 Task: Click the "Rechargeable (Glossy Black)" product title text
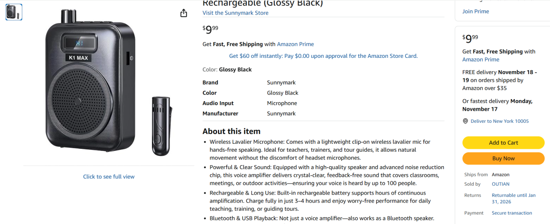(262, 4)
